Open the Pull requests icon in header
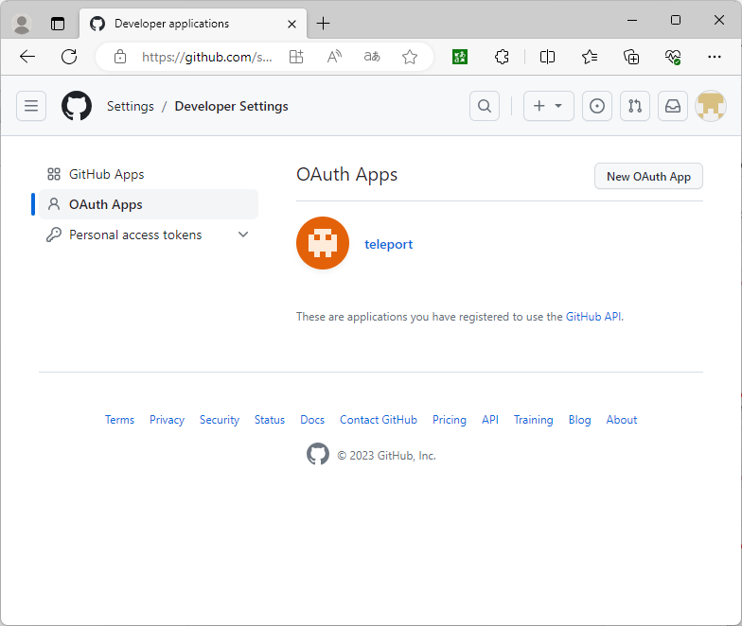Screen dimensions: 742x626 tap(635, 106)
